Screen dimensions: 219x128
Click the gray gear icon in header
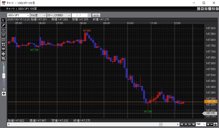198,9
